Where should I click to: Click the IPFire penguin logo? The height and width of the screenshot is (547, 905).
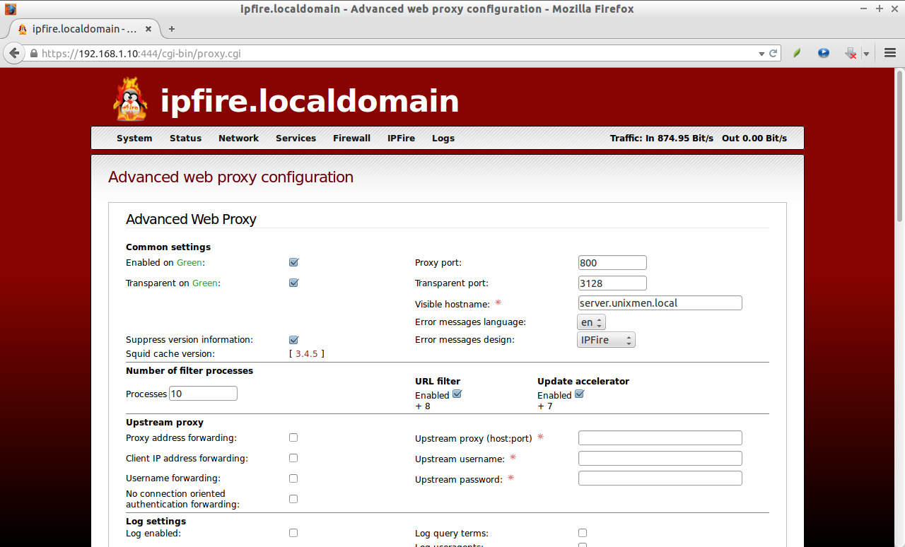tap(130, 100)
